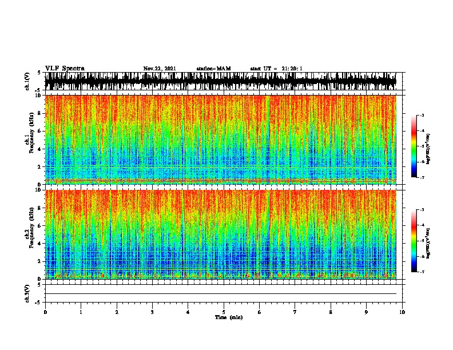Click time axis tick label "2"
The height and width of the screenshot is (350, 453).
[117, 312]
